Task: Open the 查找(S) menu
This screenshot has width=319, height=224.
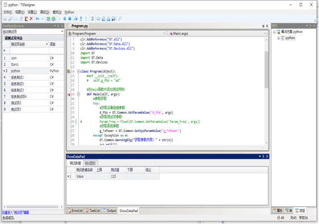Action: coord(57,13)
